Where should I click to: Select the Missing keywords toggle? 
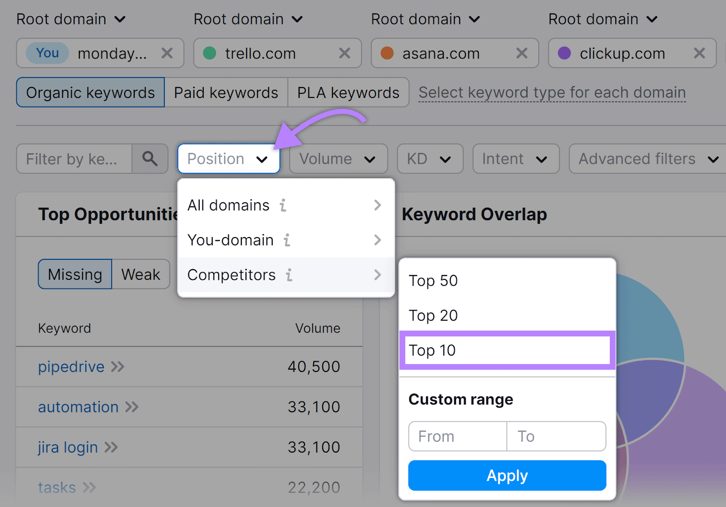[74, 274]
